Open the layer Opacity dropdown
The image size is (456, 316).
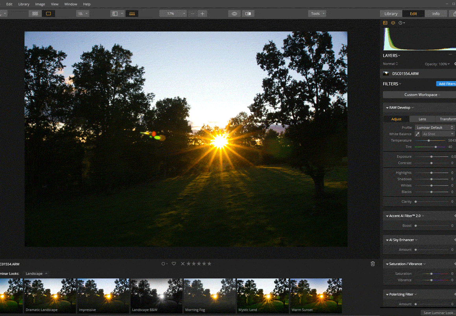(437, 64)
